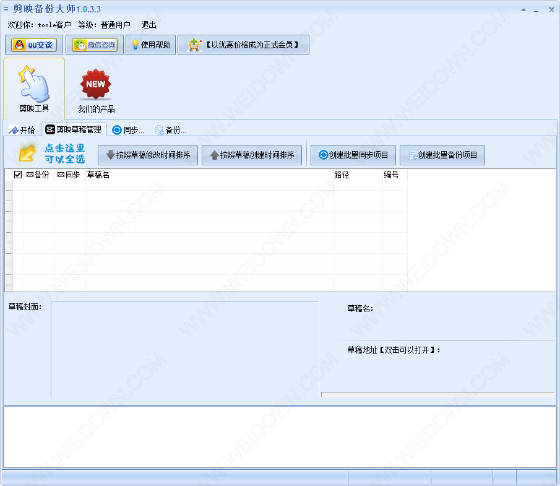Click the 路径 column header
The height and width of the screenshot is (486, 560).
[358, 175]
